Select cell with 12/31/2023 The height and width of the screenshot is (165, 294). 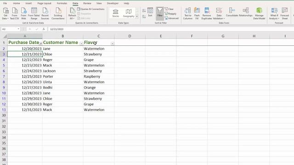(25, 110)
